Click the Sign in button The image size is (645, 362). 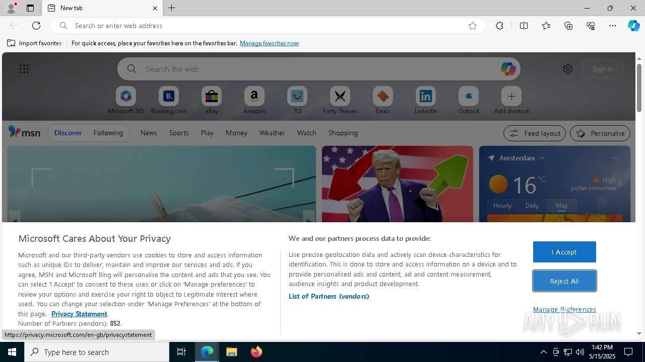[x=603, y=69]
